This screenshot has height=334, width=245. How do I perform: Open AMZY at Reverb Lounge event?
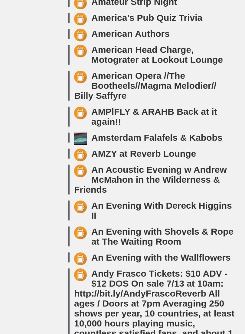(143, 154)
